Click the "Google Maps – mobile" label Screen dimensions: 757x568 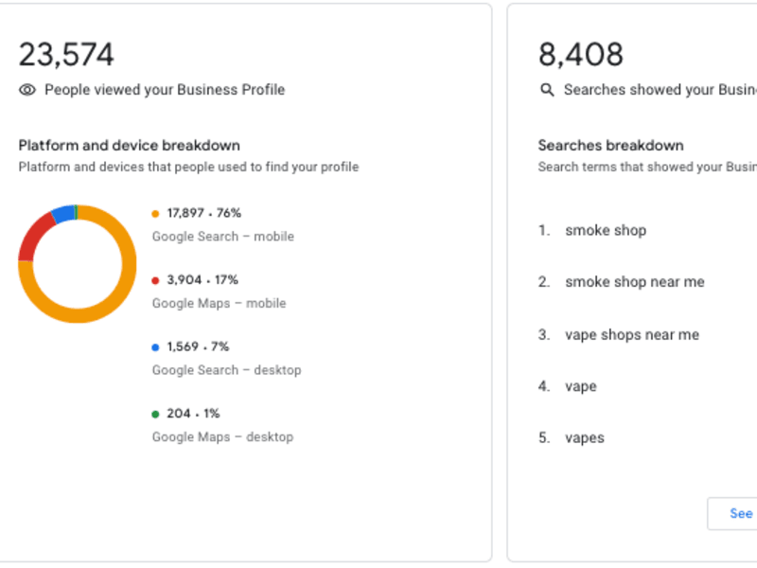coord(220,303)
